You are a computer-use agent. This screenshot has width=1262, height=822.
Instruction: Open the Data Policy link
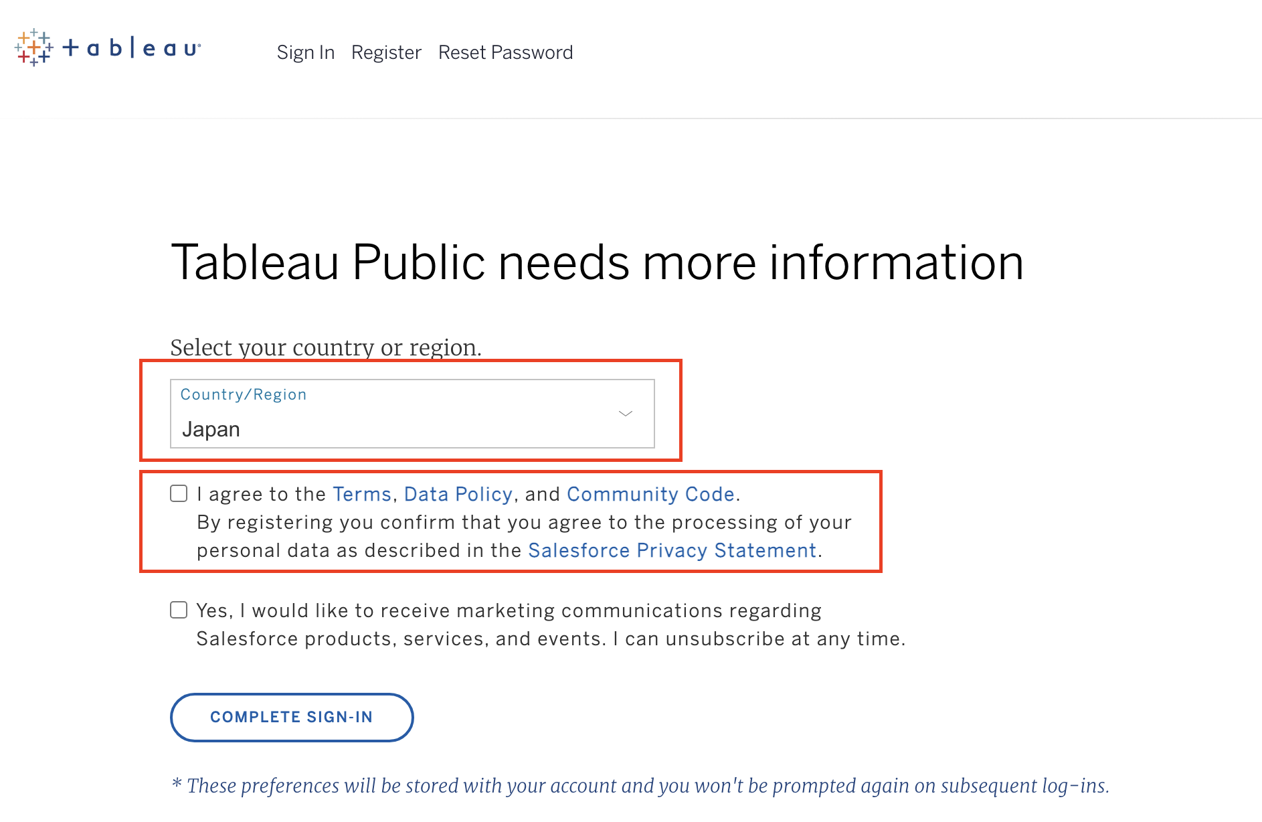(x=458, y=494)
